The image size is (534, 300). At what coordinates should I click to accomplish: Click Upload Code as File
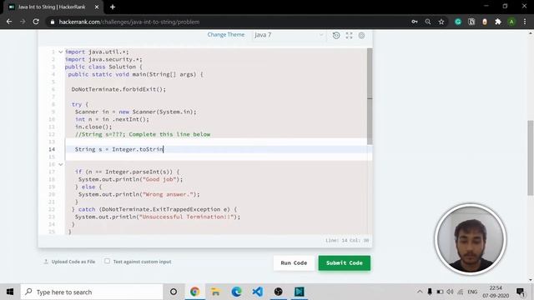tap(69, 262)
